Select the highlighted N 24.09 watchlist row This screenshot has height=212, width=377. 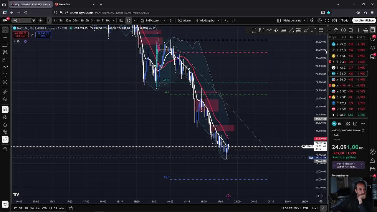(348, 74)
